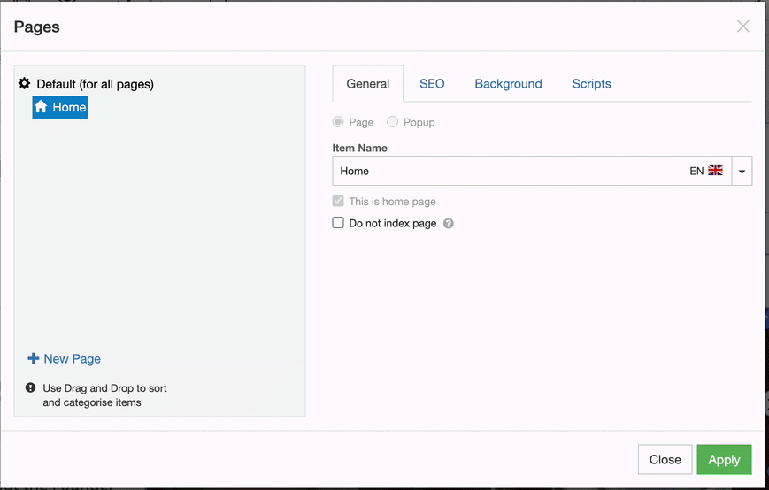Click the Close button

tap(665, 460)
